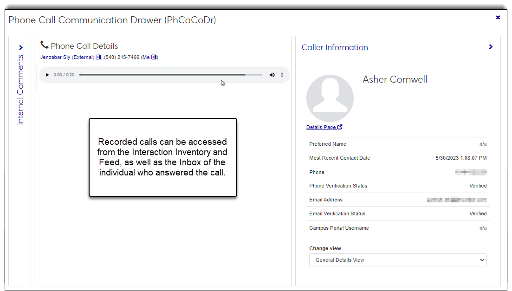
Task: Click icon next to Jenzabar Sly (External)
Action: tap(98, 58)
